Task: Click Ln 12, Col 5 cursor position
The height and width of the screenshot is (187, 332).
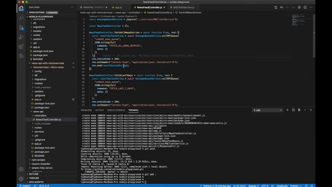Action: [240, 185]
